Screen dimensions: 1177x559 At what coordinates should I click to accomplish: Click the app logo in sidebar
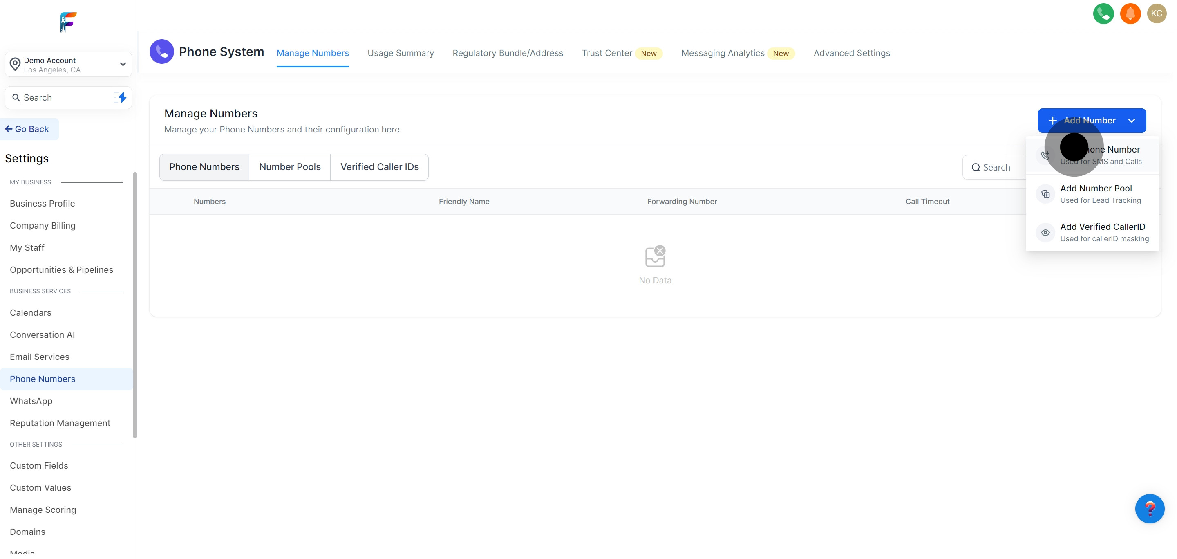(68, 22)
